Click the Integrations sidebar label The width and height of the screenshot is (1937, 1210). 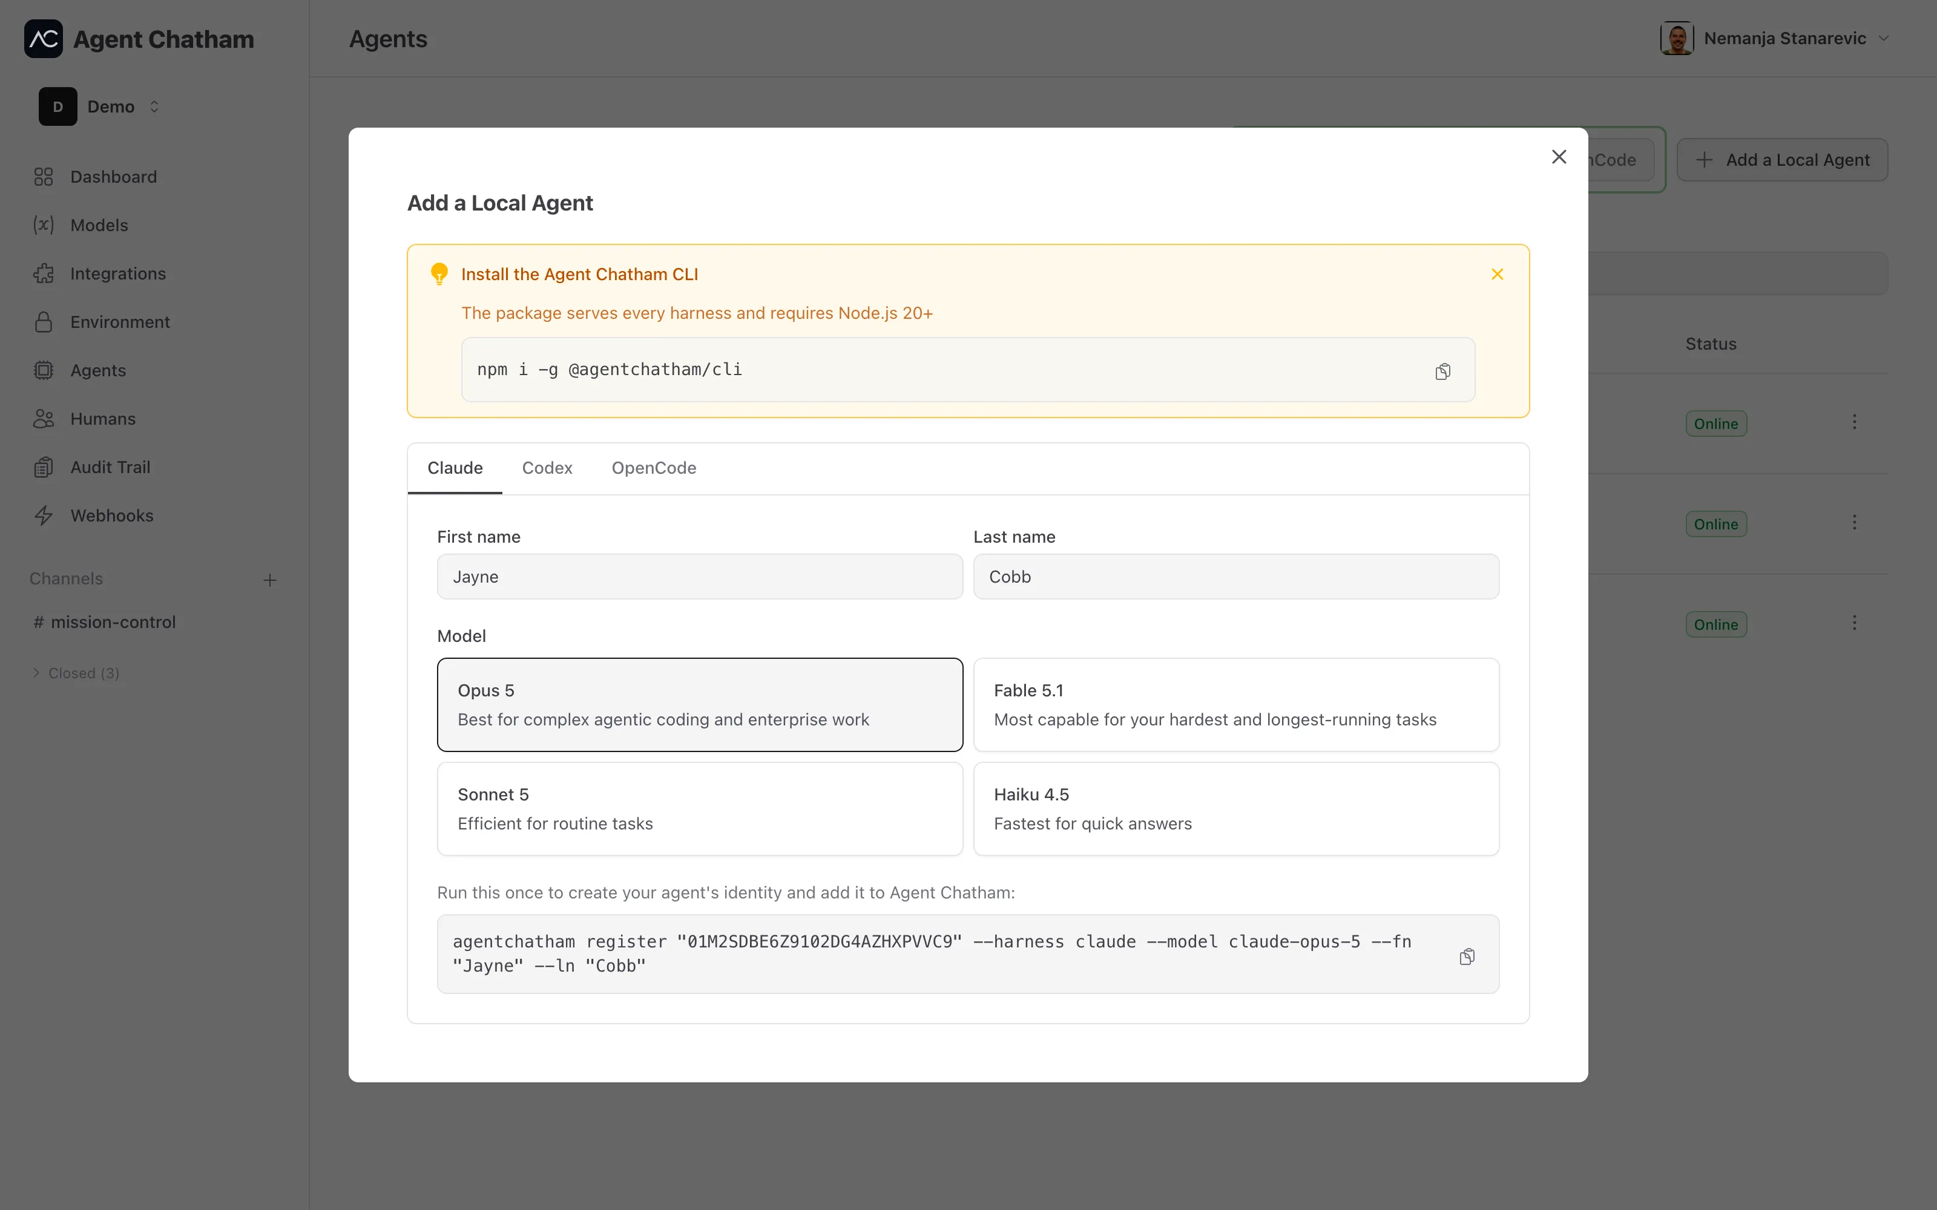[x=119, y=273]
